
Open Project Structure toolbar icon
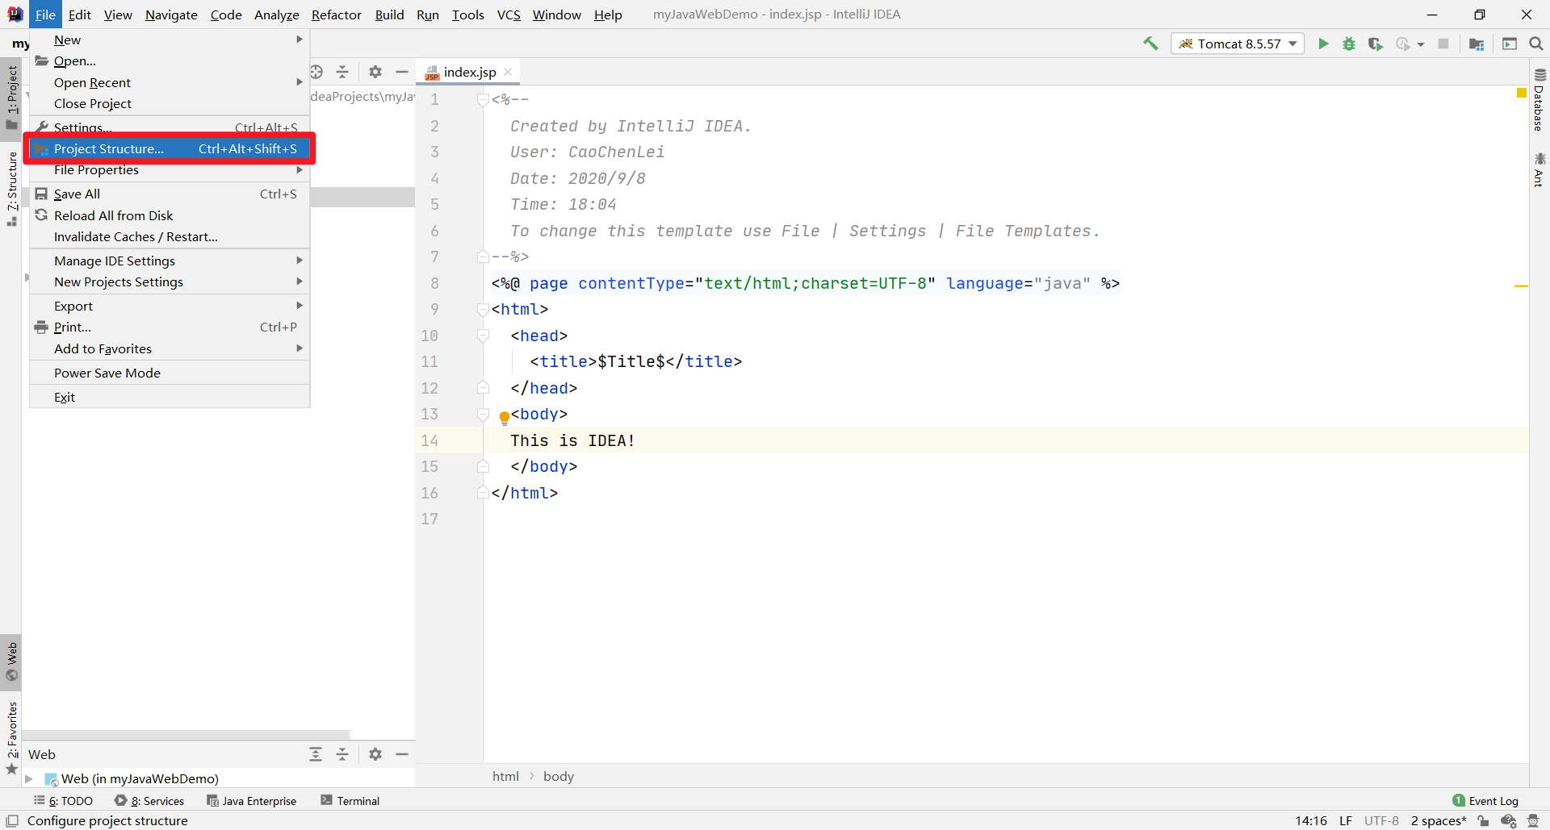pos(1477,44)
